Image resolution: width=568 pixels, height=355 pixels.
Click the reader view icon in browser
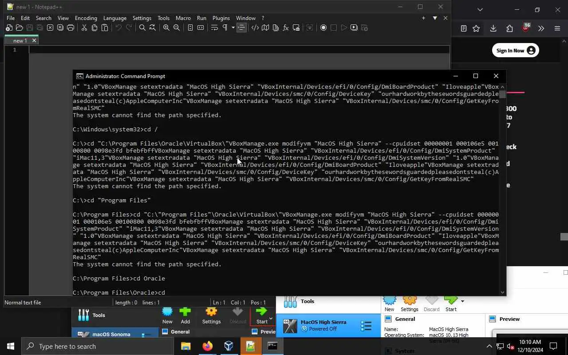pyautogui.click(x=463, y=28)
